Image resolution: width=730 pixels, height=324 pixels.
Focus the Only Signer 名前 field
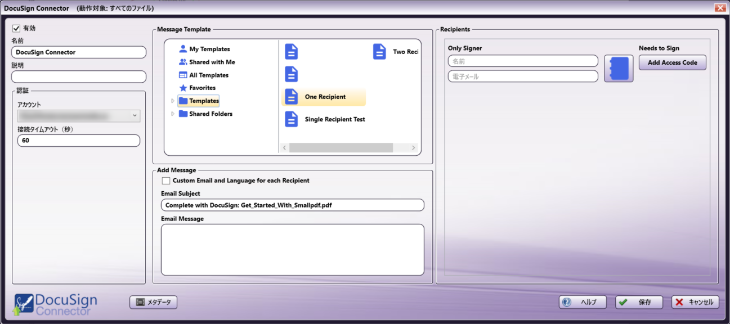(523, 61)
